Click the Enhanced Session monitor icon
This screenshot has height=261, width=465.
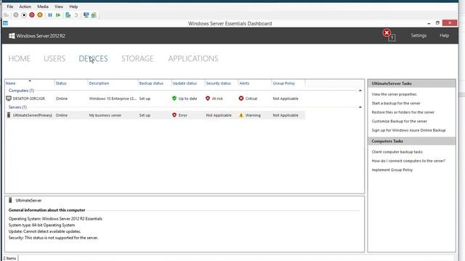(86, 14)
